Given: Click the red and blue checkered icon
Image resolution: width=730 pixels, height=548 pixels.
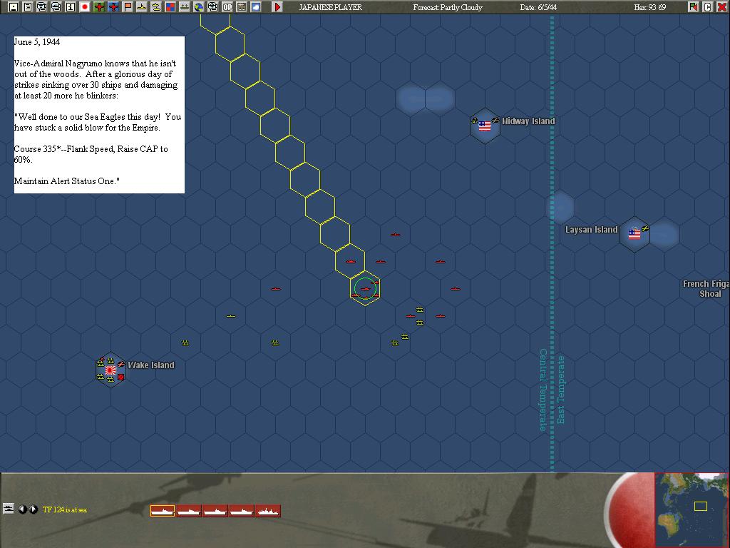Looking at the screenshot, I should 170,7.
